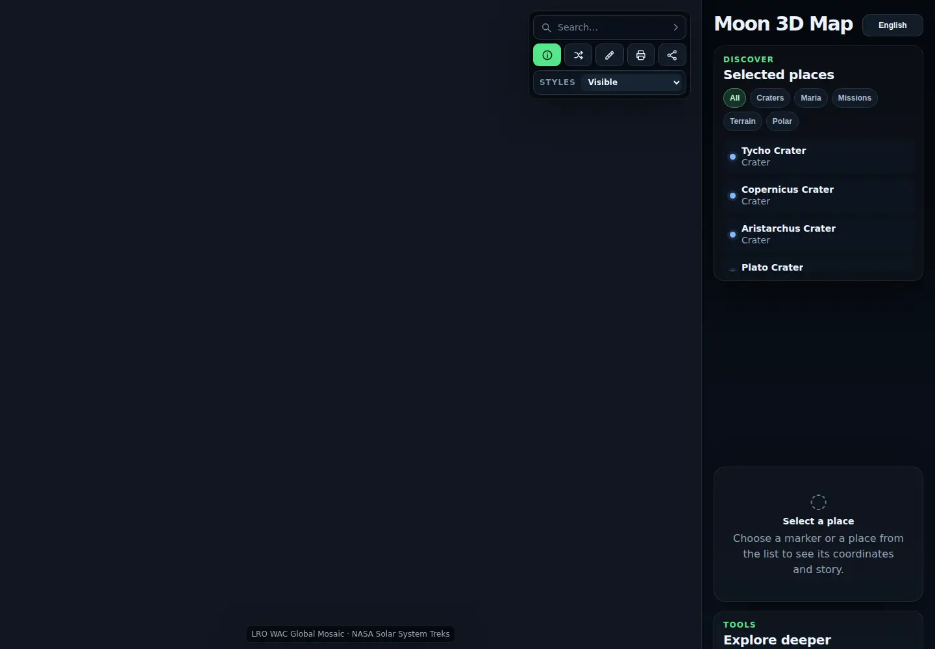Click the Explore deeper heading
935x649 pixels.
point(777,640)
